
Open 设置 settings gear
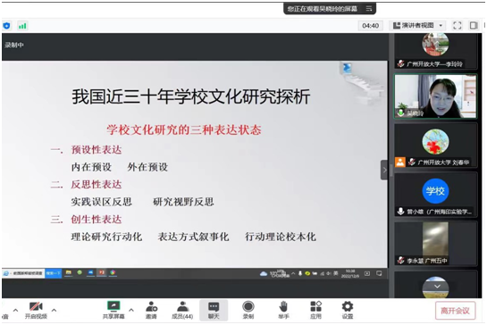tap(348, 310)
